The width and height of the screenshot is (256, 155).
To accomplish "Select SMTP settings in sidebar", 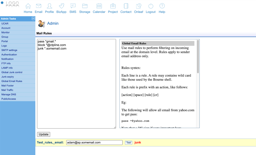I will coord(9,50).
